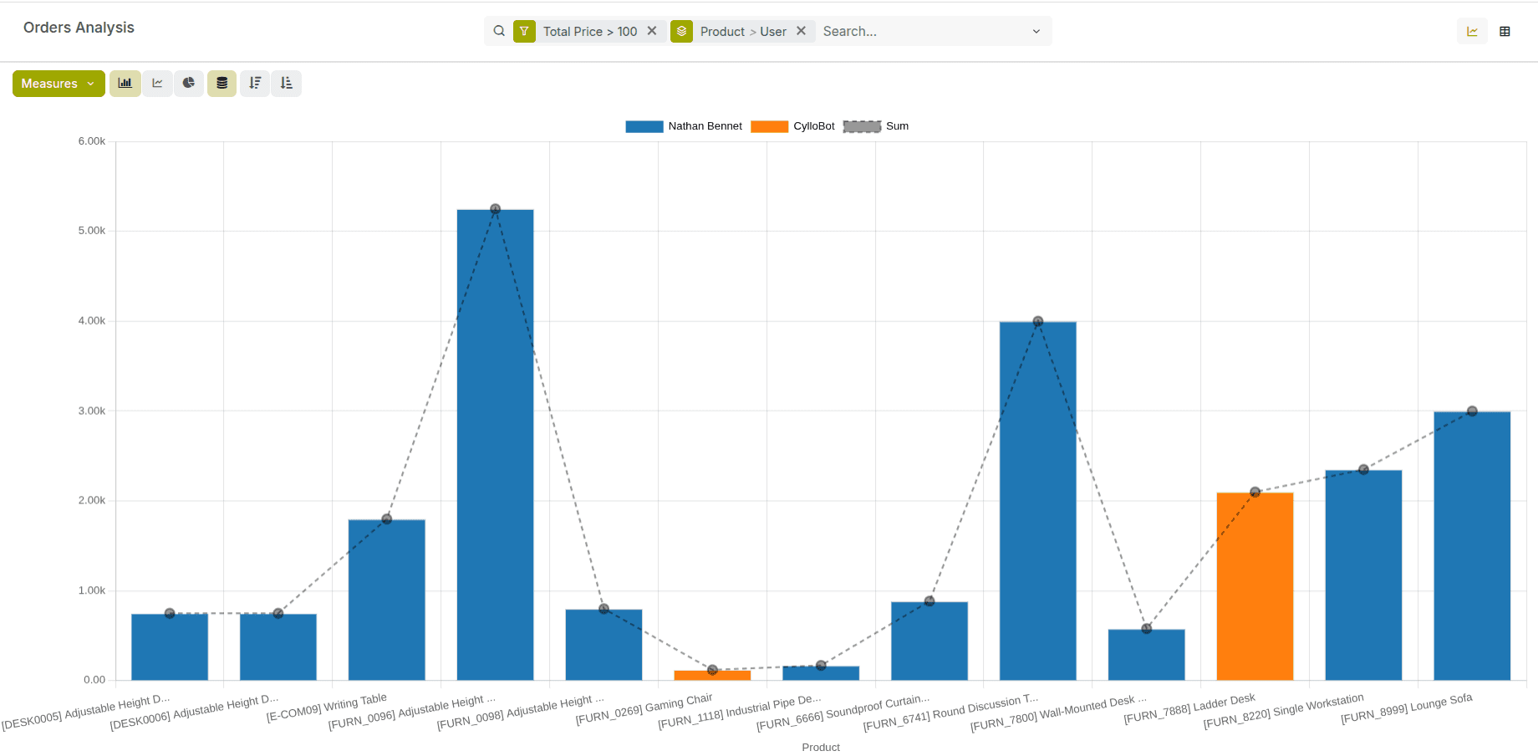
Task: Toggle CylloBot series in legend
Action: pyautogui.click(x=792, y=126)
